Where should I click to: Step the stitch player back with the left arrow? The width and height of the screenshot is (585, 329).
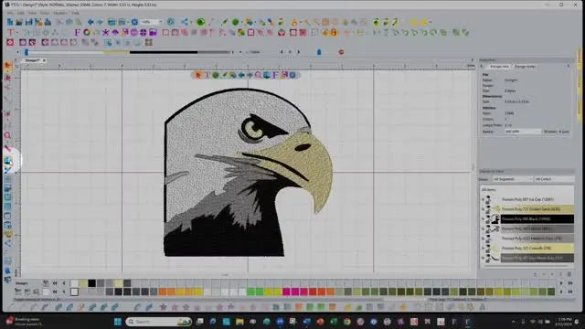[x=282, y=52]
